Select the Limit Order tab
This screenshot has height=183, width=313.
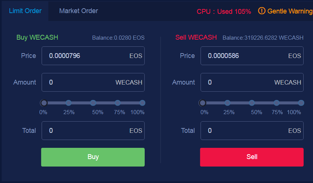(25, 11)
